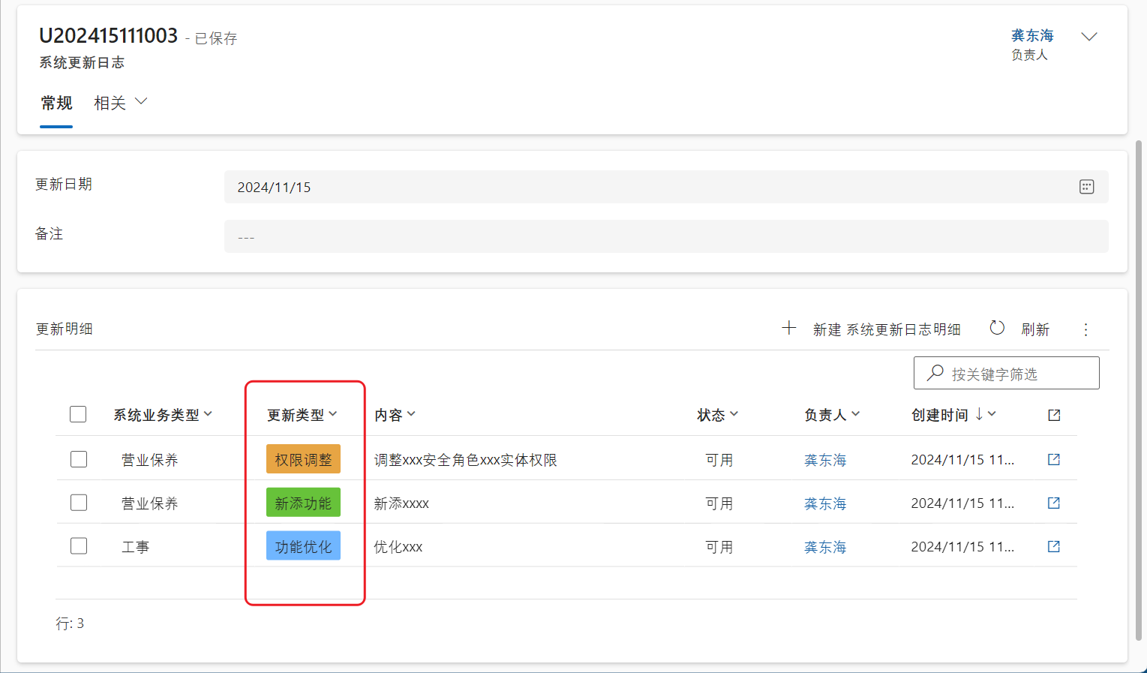1147x673 pixels.
Task: Click the page vertical scrollbar
Action: [x=1139, y=390]
